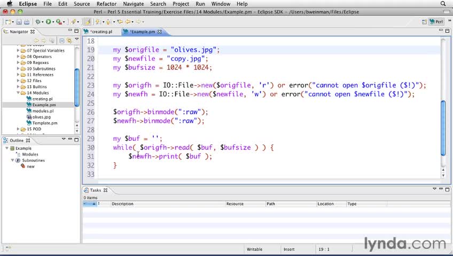
Task: Open the Navigator view menu dropdown
Action: coord(76,41)
